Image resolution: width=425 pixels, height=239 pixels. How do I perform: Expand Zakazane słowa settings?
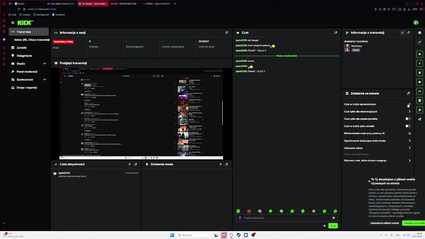coord(409,148)
